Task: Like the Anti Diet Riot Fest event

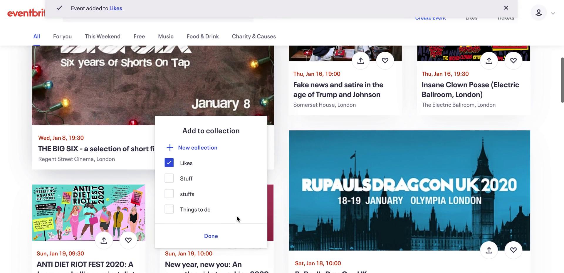Action: [x=128, y=240]
